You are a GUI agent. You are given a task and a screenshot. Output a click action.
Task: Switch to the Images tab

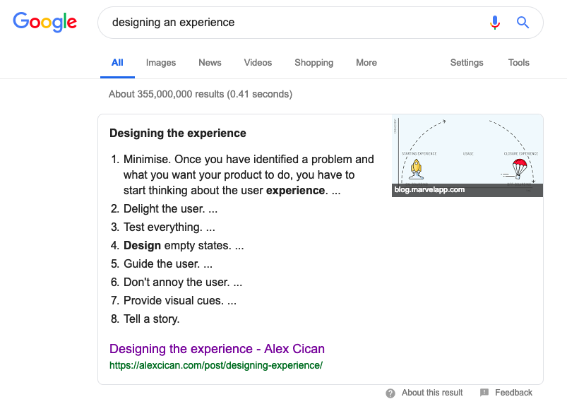pyautogui.click(x=161, y=63)
